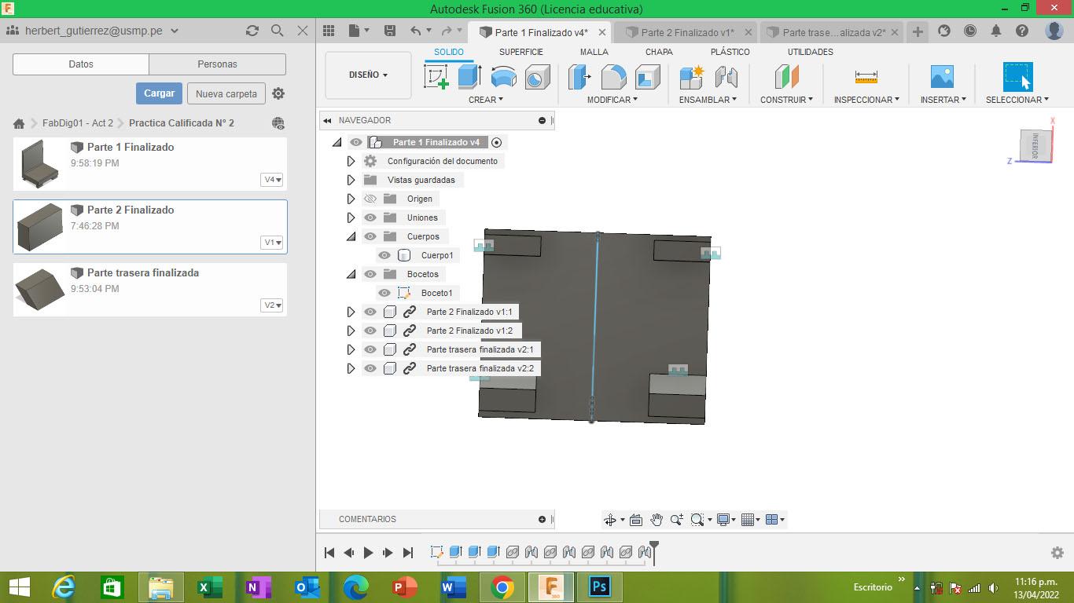Hide Parte trasera finalizada v2:2 component
Screen dimensions: 1074x603
pos(370,368)
